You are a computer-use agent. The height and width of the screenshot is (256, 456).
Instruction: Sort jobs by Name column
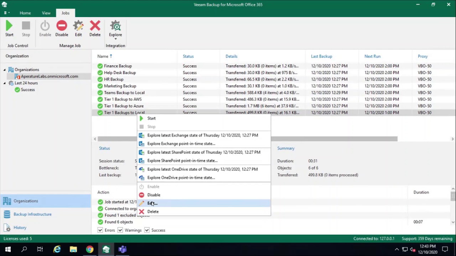[x=103, y=56]
